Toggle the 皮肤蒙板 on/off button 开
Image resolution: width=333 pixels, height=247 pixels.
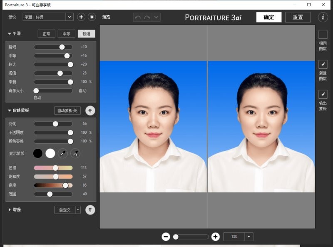point(90,110)
